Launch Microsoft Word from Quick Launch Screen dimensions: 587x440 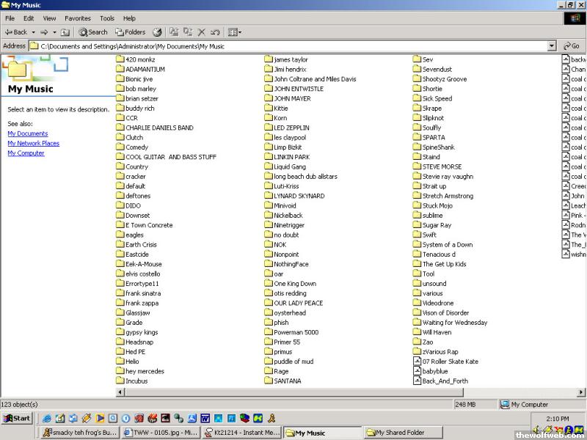tap(205, 418)
